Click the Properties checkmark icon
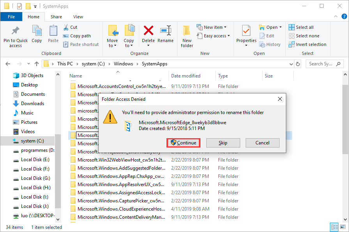 pyautogui.click(x=246, y=31)
